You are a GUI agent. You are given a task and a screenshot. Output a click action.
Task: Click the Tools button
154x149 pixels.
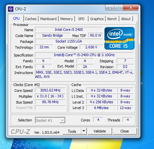click(x=72, y=131)
